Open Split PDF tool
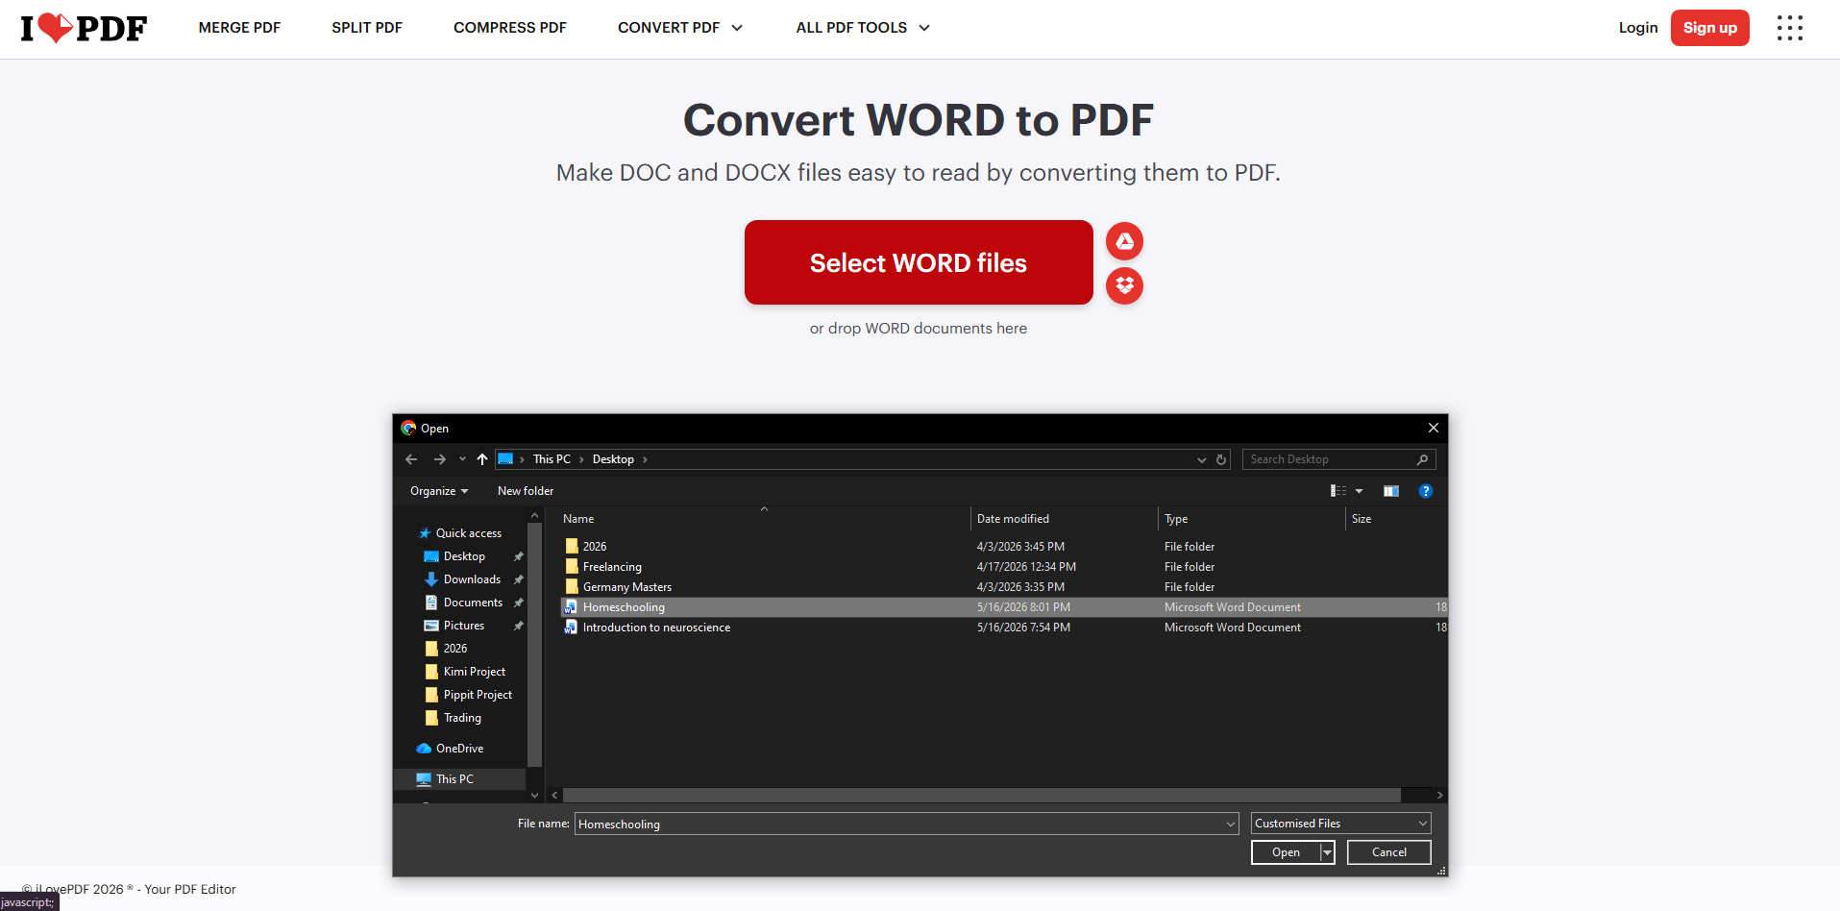The height and width of the screenshot is (911, 1840). tap(367, 28)
